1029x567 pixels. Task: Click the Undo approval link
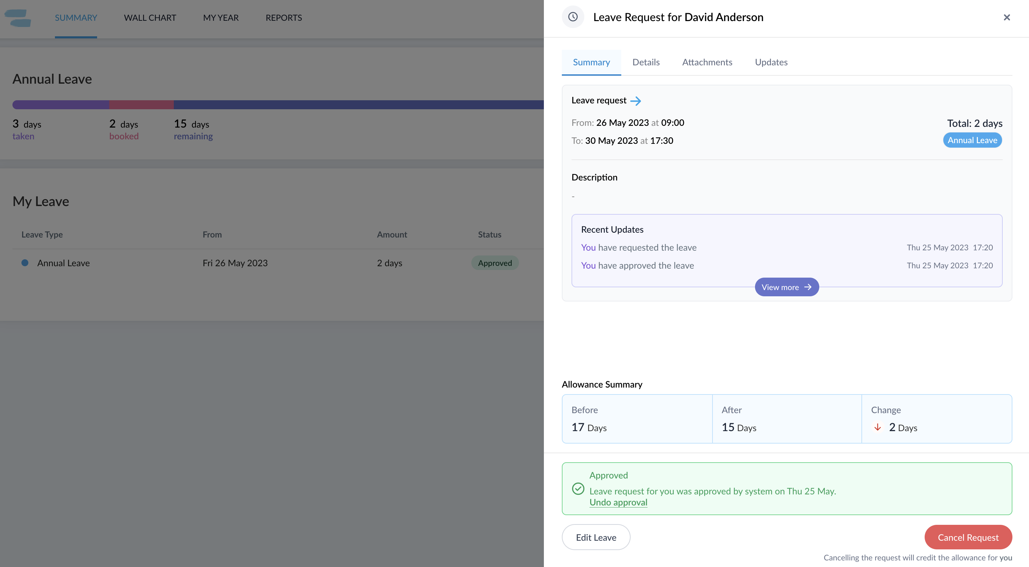[x=619, y=502]
